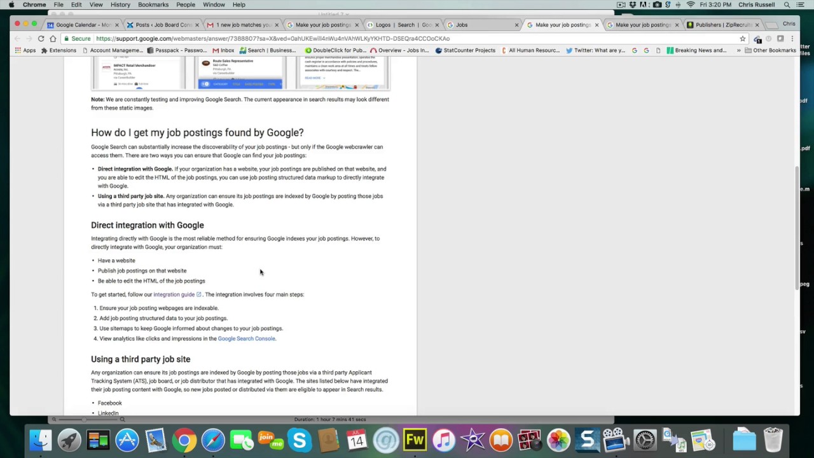Image resolution: width=814 pixels, height=458 pixels.
Task: Open Photos pinwheel icon in the Dock
Action: 558,440
